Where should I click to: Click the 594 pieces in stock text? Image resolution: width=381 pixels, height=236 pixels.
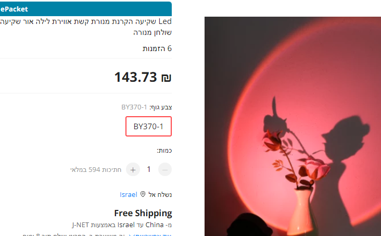point(96,170)
